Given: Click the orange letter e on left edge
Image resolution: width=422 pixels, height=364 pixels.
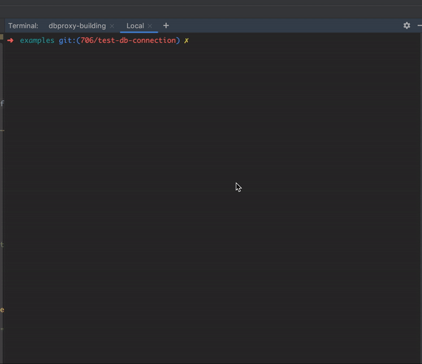Looking at the screenshot, I should point(2,310).
